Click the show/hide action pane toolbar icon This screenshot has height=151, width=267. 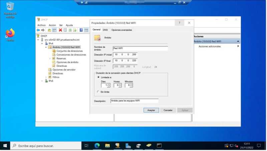[x=86, y=30]
